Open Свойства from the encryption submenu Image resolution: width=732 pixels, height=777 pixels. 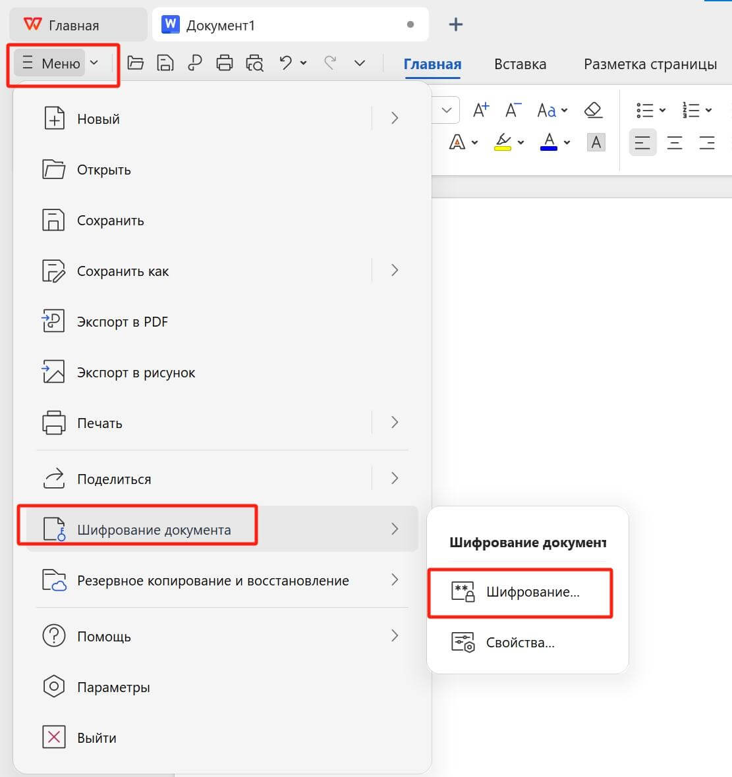[x=520, y=642]
